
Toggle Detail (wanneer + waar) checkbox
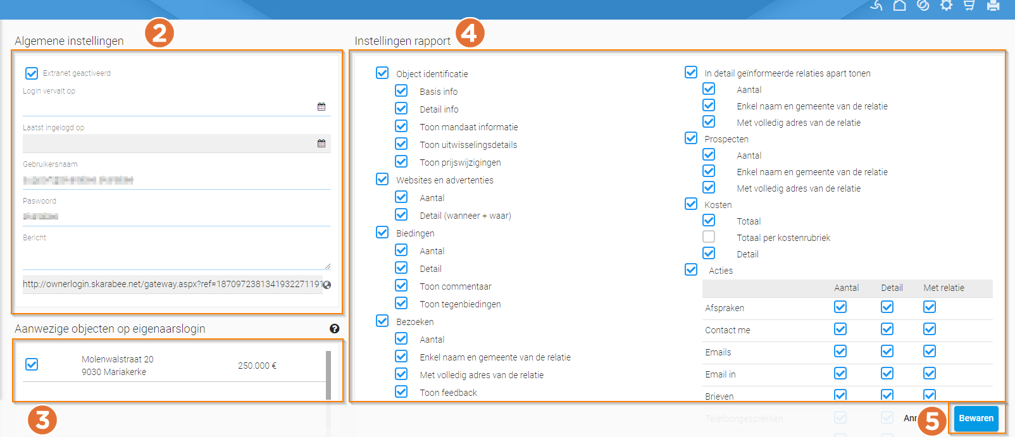pyautogui.click(x=401, y=214)
